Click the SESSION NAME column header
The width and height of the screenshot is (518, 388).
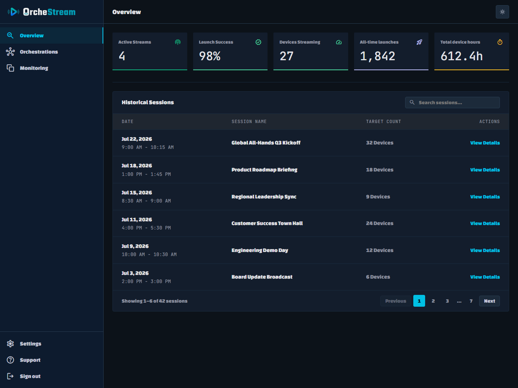click(x=249, y=122)
